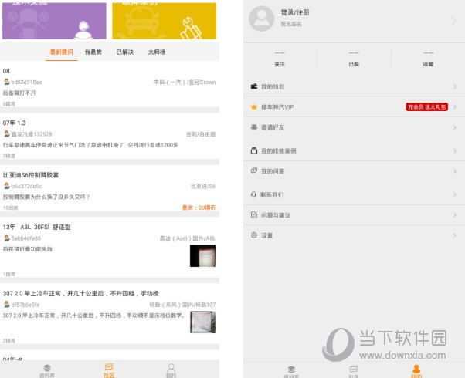Image resolution: width=465 pixels, height=378 pixels.
Task: Switch to the 已解决 tab
Action: pyautogui.click(x=125, y=52)
